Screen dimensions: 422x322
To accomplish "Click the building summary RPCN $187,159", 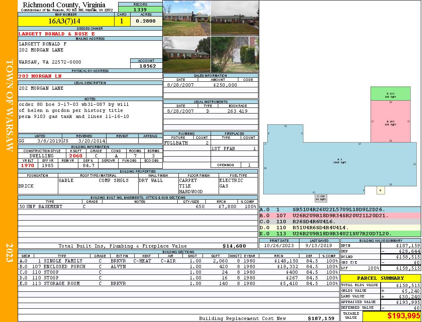I will (x=408, y=246).
